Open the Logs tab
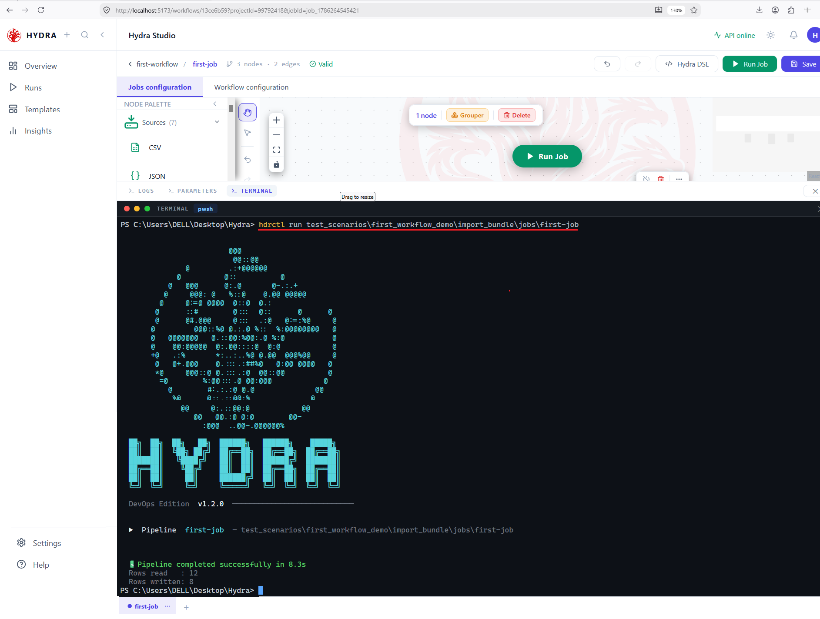This screenshot has height=619, width=820. [141, 191]
